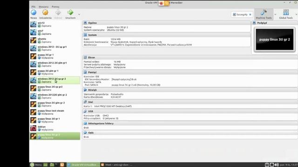Click the orange app icon in taskbar
Viewport: 298px width, 167px height.
point(62,165)
